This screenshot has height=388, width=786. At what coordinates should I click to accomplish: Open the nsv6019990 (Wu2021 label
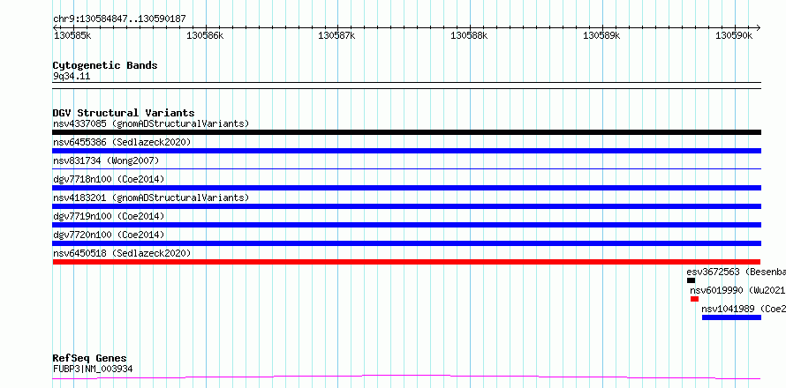[x=737, y=290]
